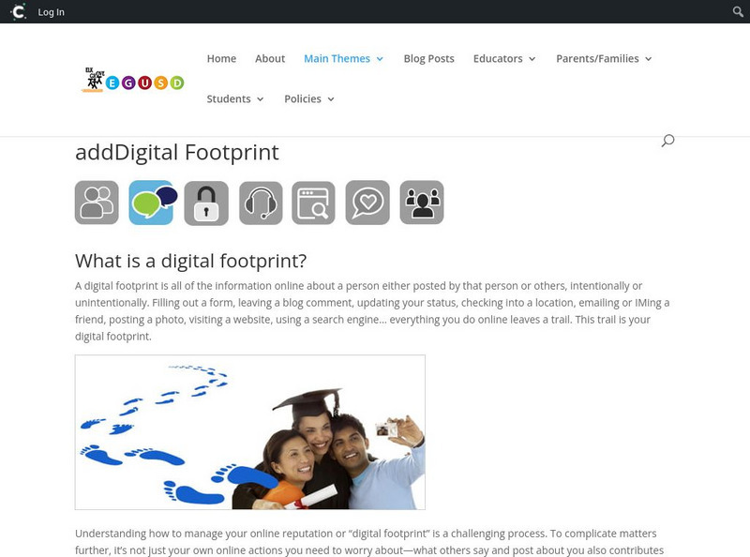
Task: Open the padlock privacy icon
Action: pos(206,203)
